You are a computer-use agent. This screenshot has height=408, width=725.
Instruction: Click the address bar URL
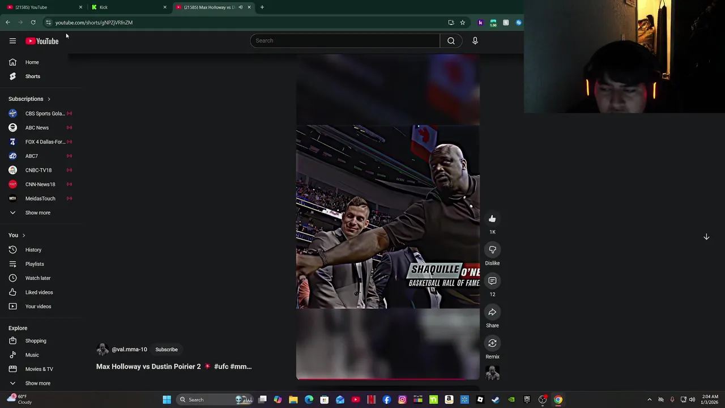coord(94,23)
